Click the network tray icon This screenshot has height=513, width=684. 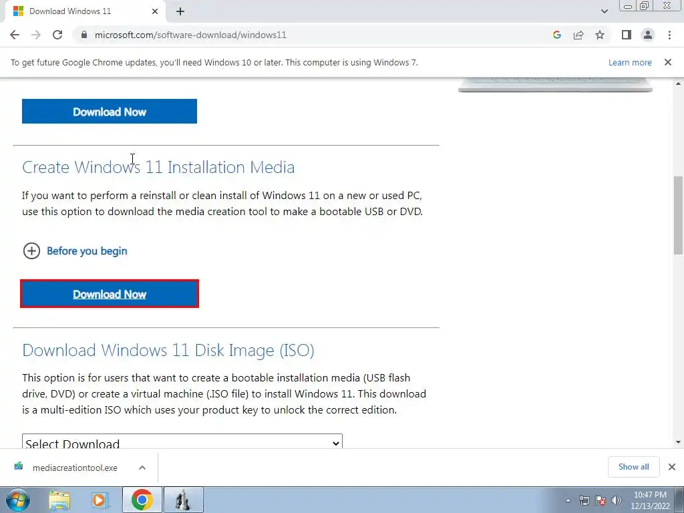[x=584, y=500]
